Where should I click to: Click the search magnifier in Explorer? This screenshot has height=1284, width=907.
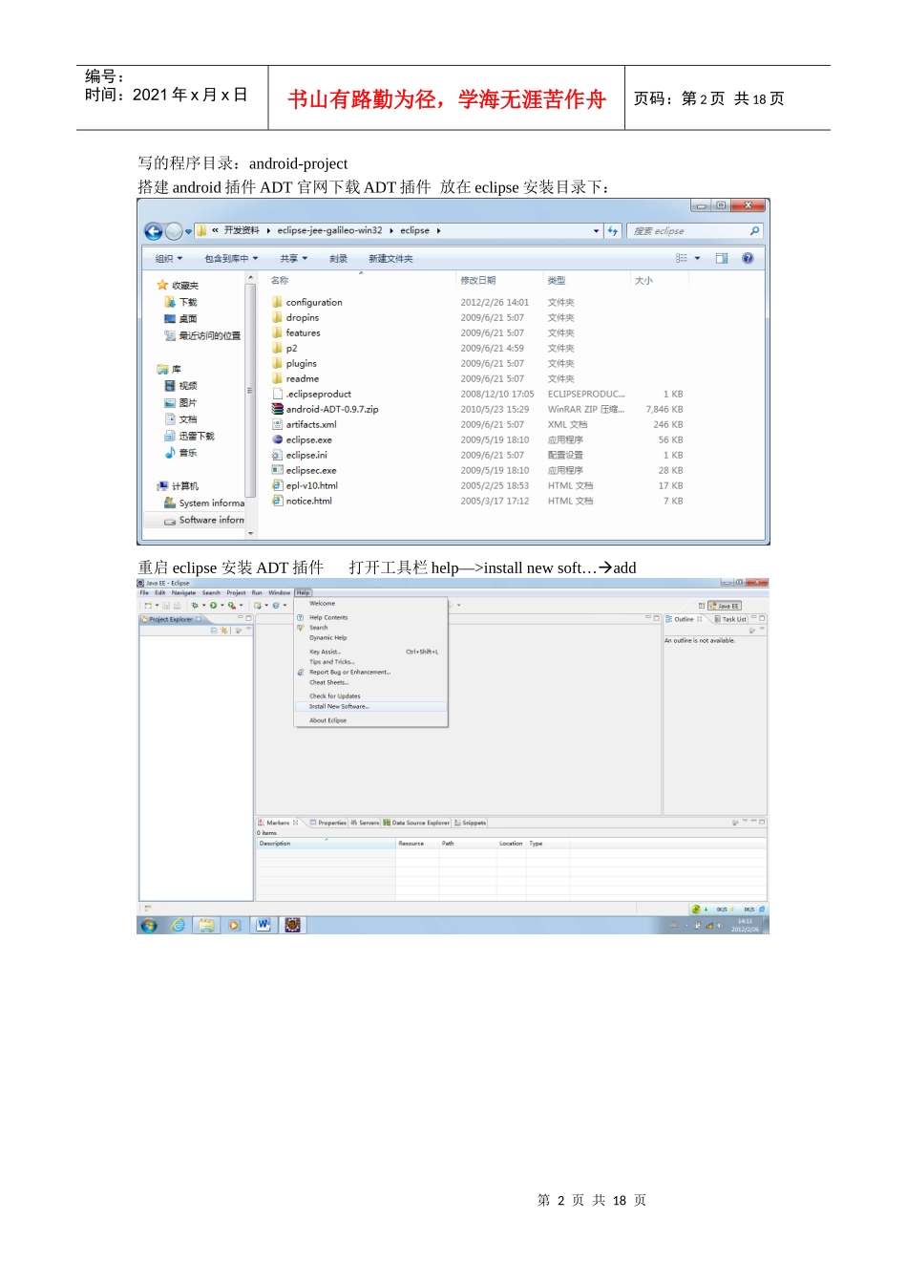pos(754,231)
